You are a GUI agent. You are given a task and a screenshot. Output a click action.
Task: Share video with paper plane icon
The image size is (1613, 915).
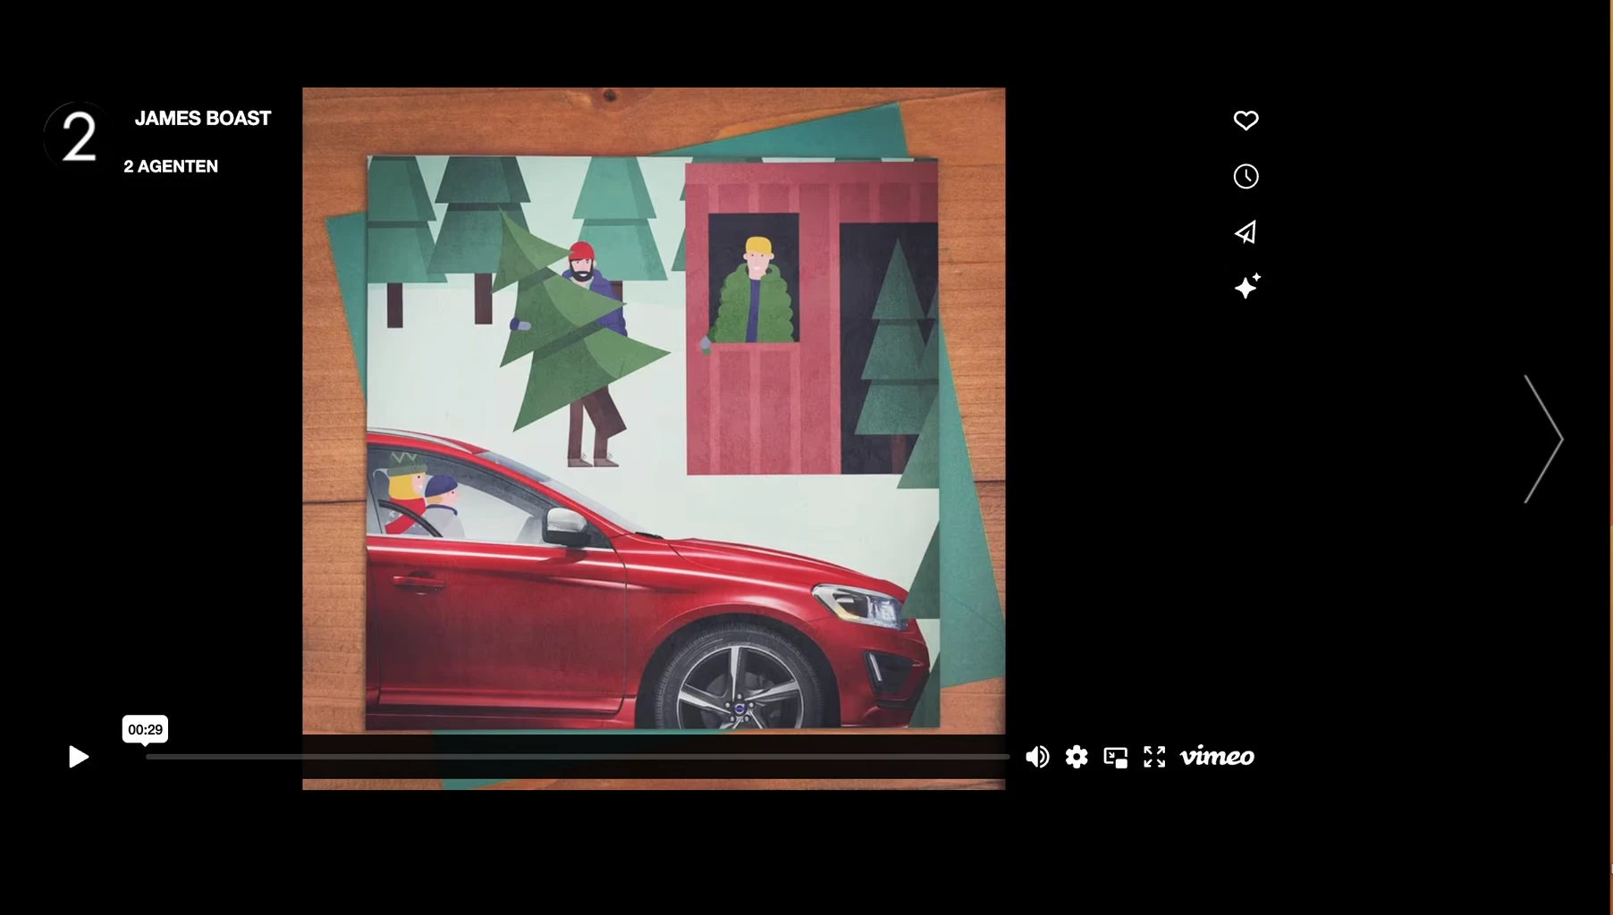(x=1246, y=232)
